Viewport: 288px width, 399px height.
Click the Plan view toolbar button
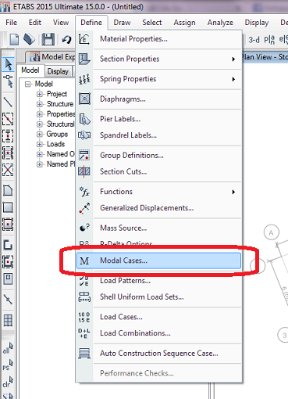click(x=269, y=40)
